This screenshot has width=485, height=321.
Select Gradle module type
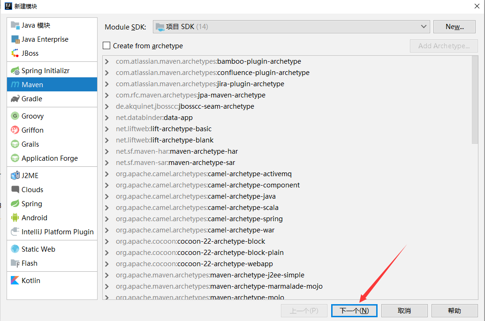pos(52,99)
